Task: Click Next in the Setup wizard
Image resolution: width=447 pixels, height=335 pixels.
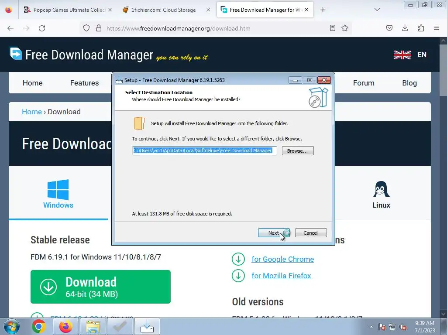Action: coord(274,233)
